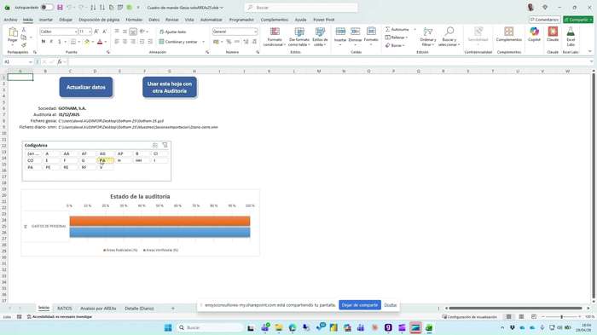Viewport: 597px width, 335px height.
Task: Open file name dropdown in title bar
Action: [221, 8]
